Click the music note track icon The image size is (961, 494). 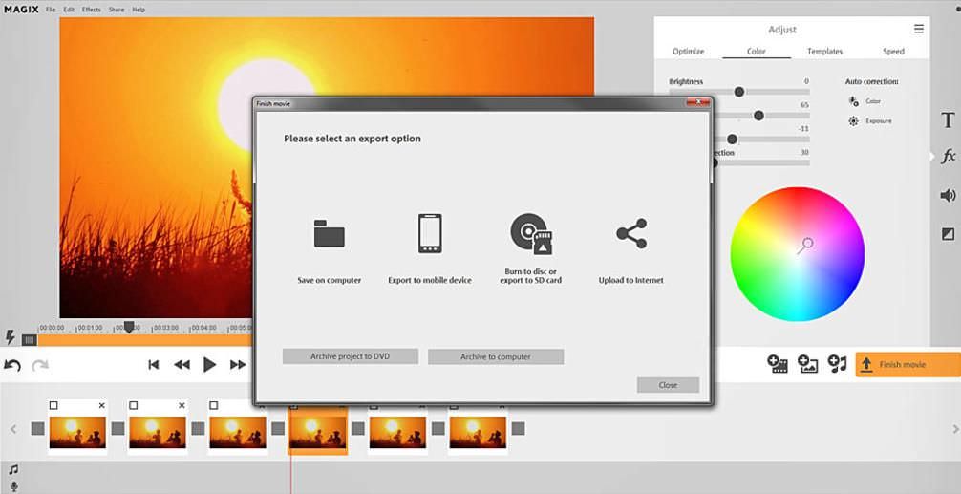pos(13,470)
